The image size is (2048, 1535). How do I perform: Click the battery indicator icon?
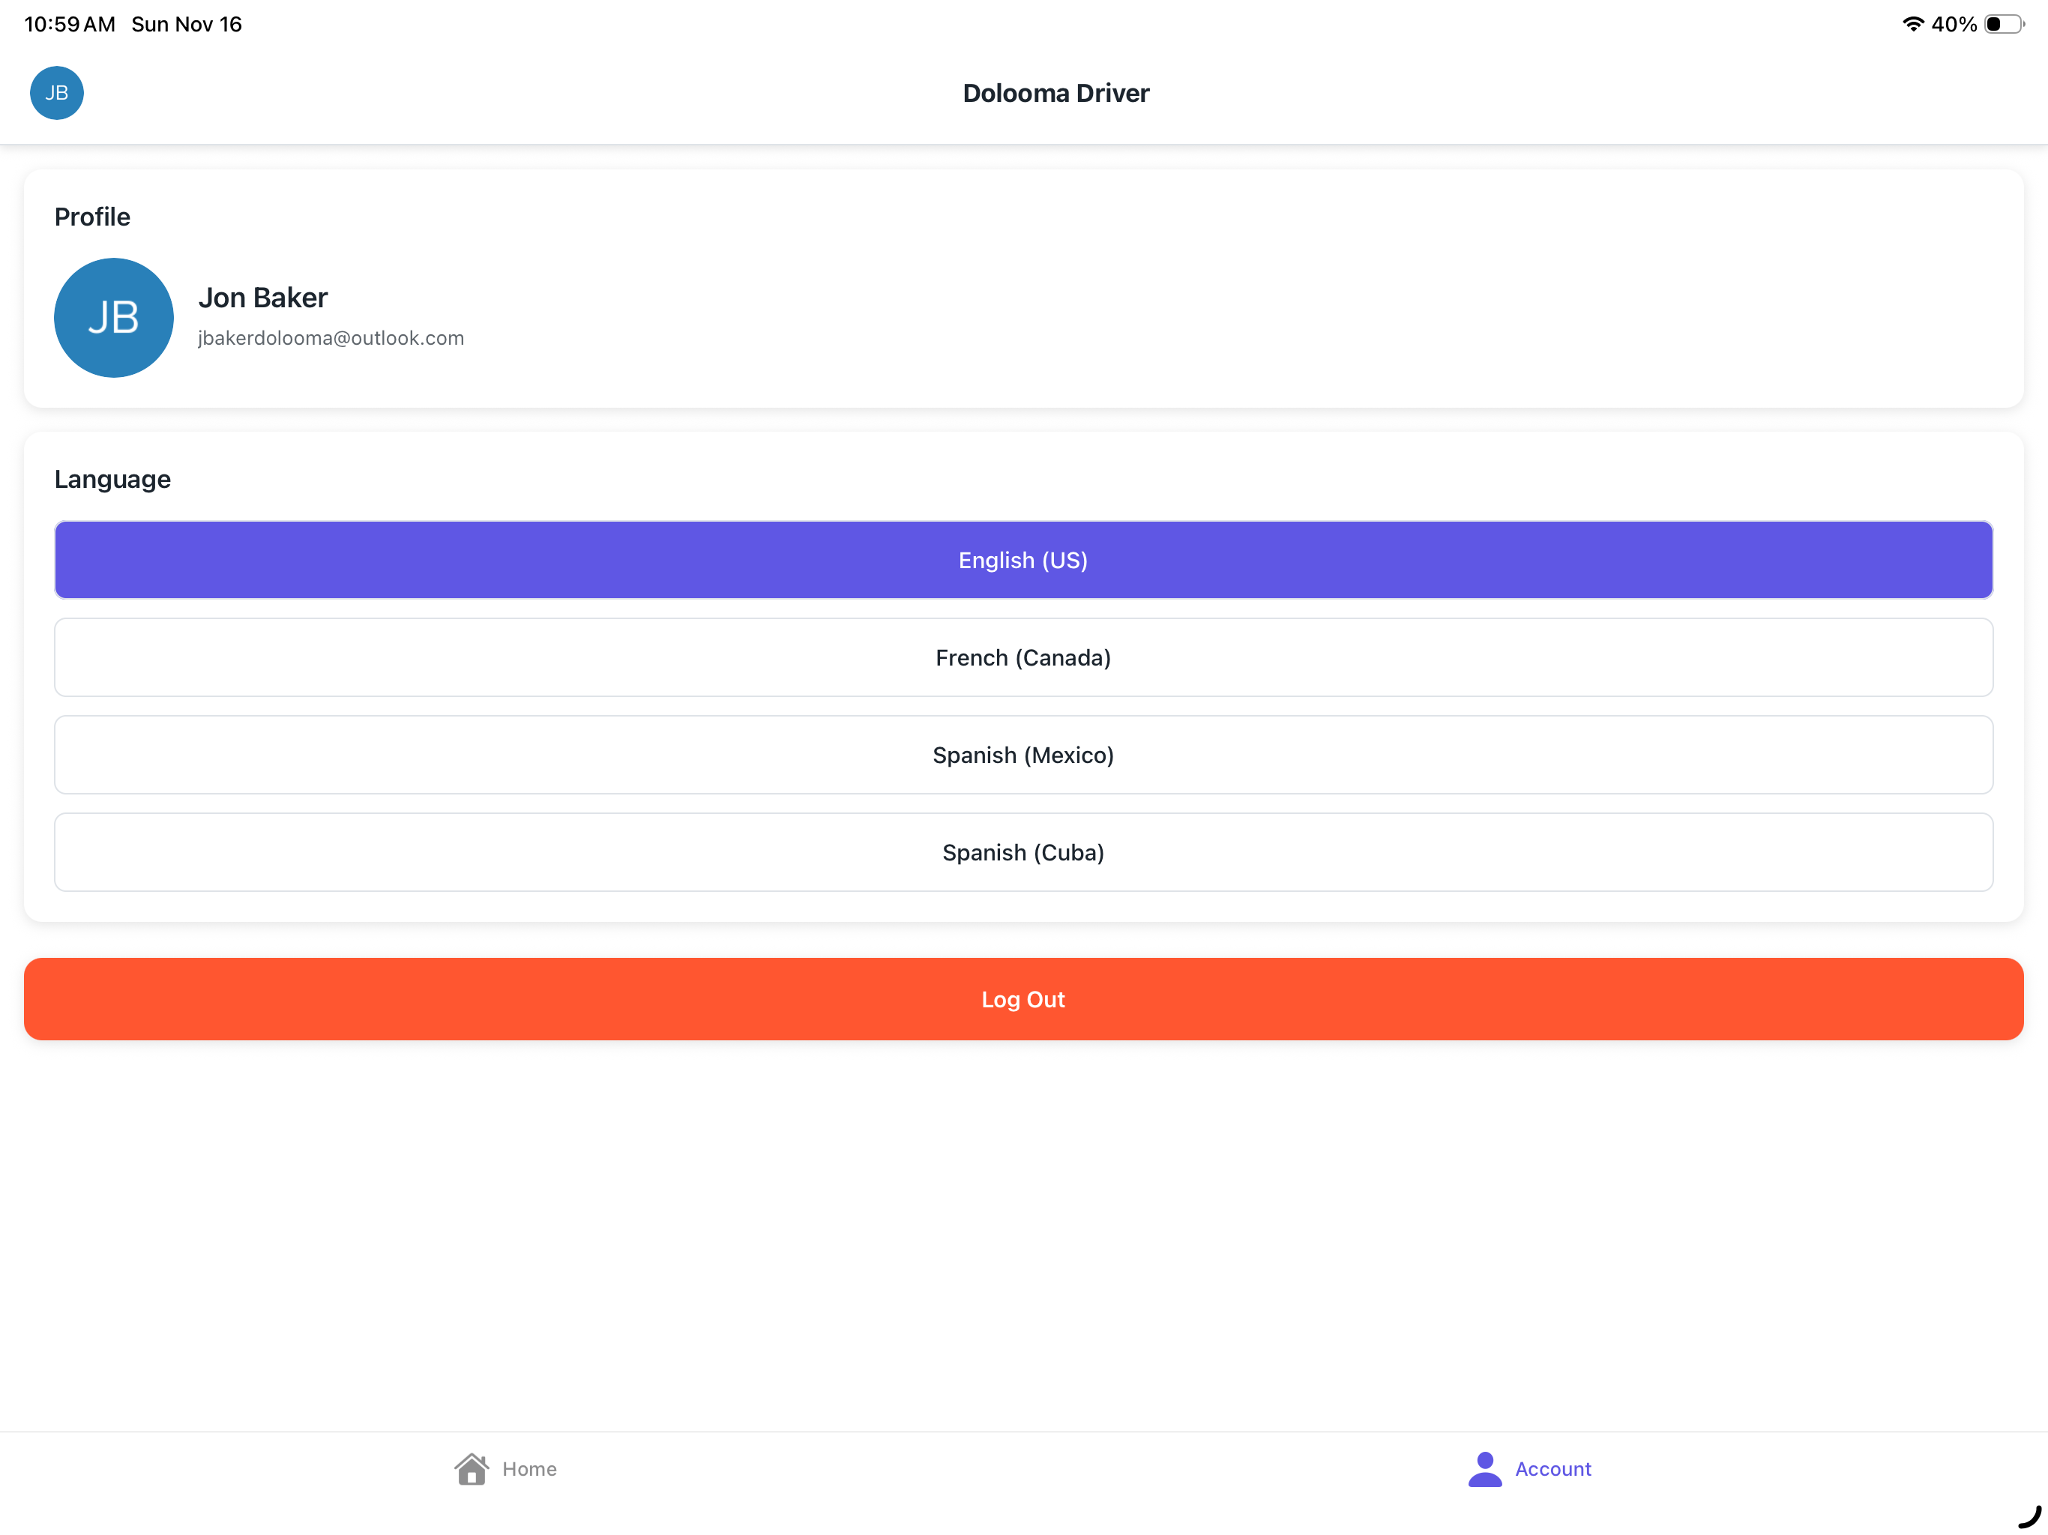(2005, 24)
